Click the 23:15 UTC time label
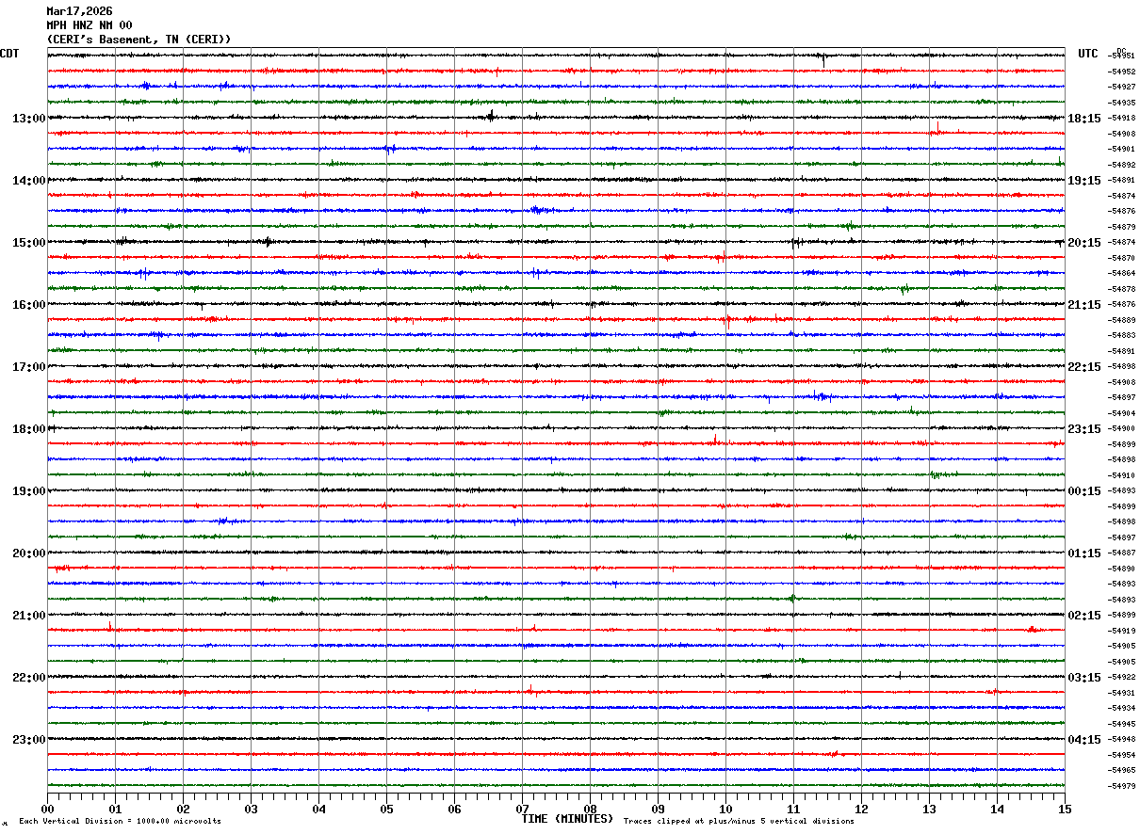 (1084, 429)
